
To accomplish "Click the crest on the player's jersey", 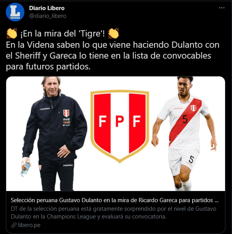I will (x=193, y=108).
